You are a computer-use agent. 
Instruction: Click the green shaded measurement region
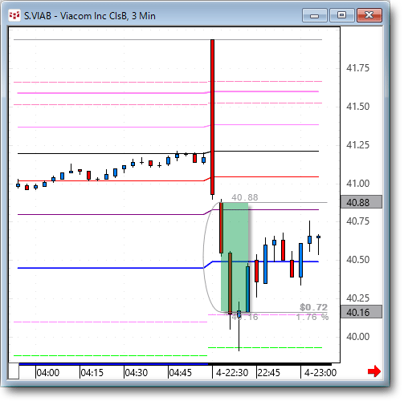[235, 257]
